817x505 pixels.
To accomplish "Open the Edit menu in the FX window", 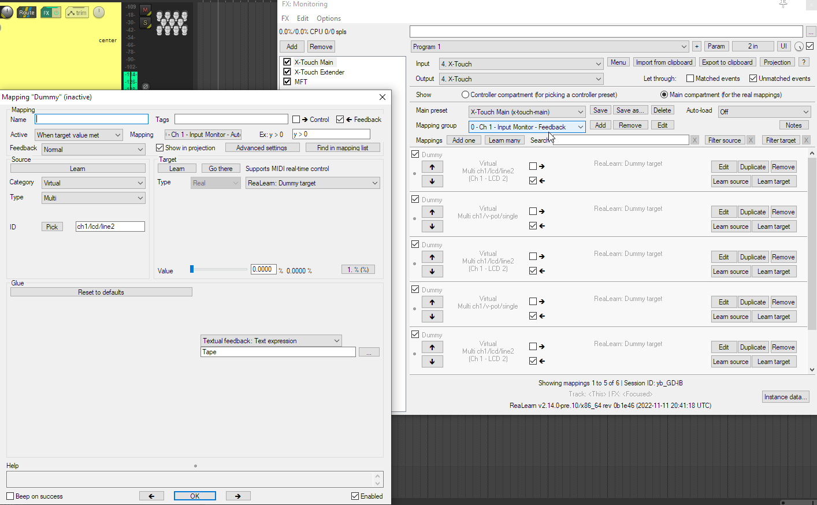I will point(303,18).
